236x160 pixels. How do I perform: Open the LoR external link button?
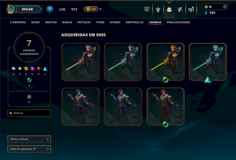[92, 9]
